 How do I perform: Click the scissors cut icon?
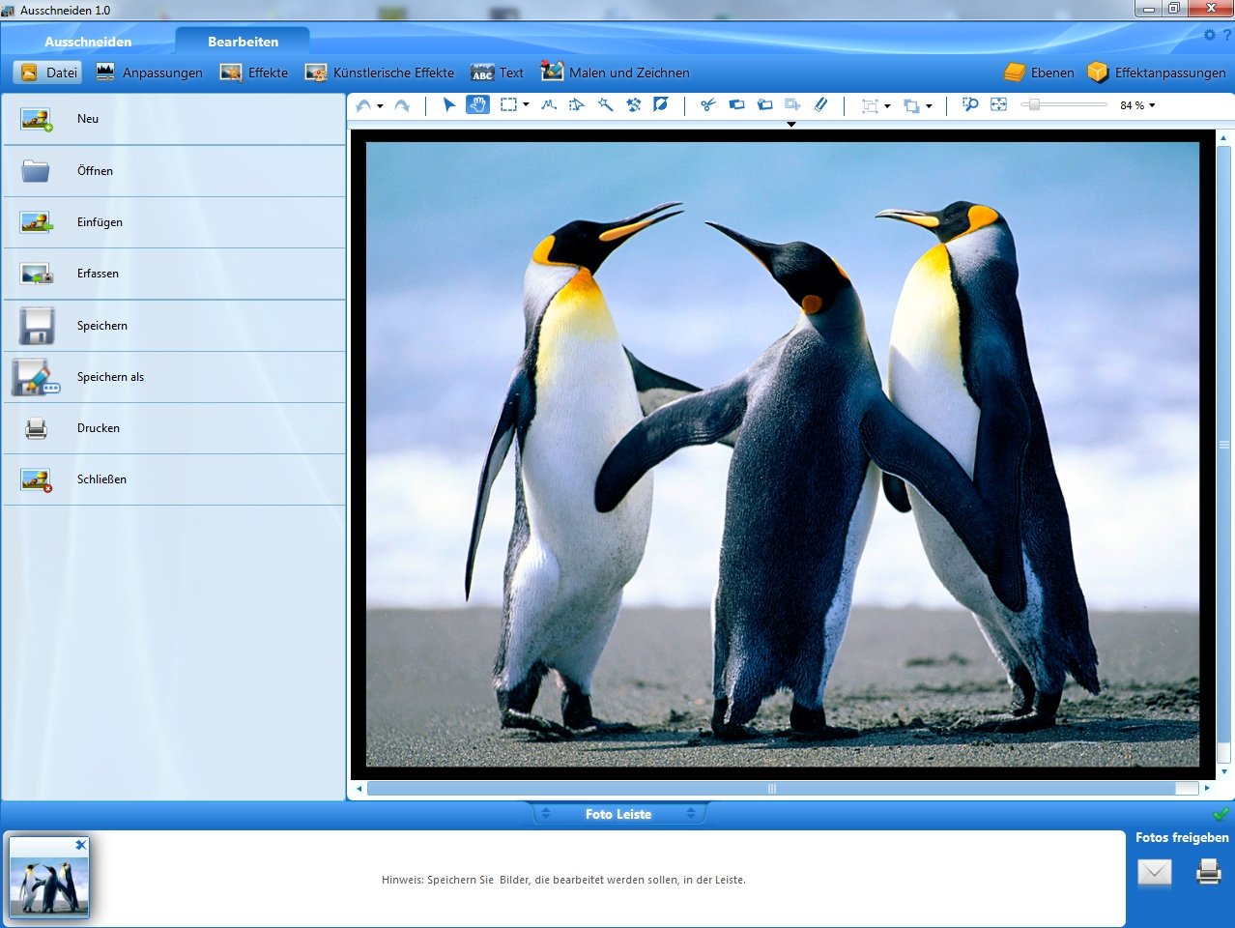pyautogui.click(x=707, y=104)
